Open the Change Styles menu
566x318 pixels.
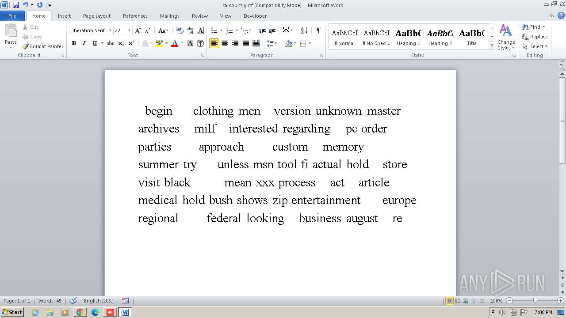coord(506,37)
